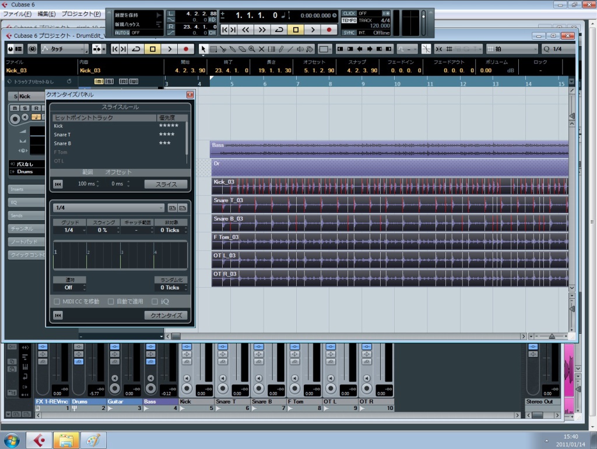Enable 自動で適用 checkbox
The image size is (597, 449).
click(111, 302)
